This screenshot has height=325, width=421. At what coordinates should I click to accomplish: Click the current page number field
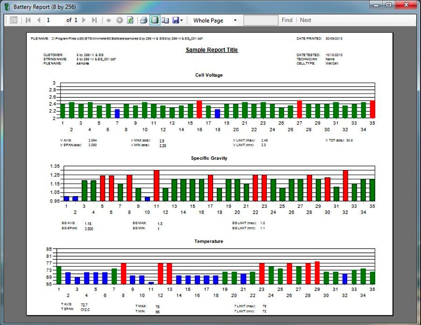[x=54, y=20]
